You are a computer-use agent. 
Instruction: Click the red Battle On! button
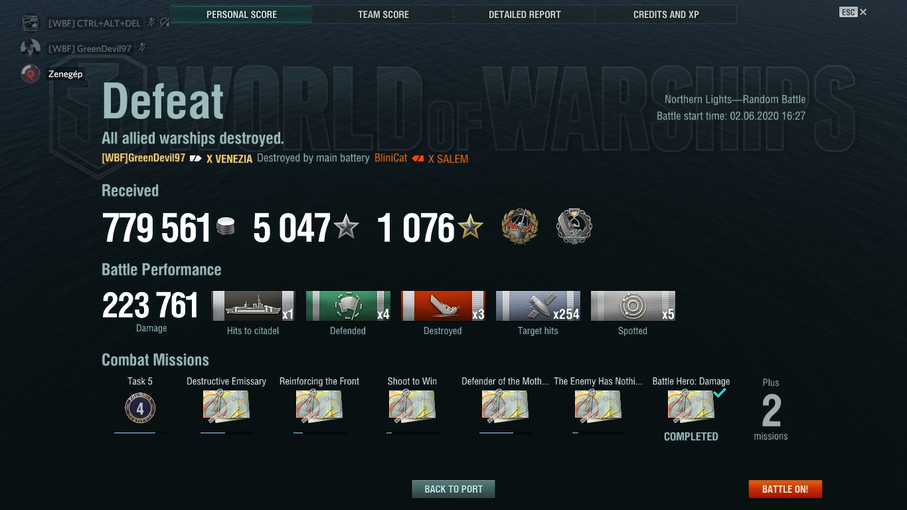[785, 489]
